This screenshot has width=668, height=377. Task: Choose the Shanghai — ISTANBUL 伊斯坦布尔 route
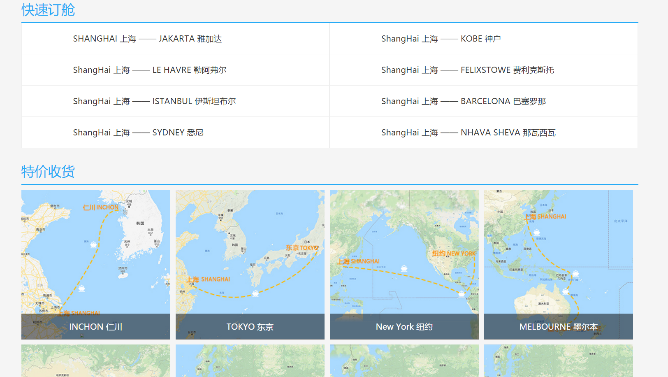154,101
